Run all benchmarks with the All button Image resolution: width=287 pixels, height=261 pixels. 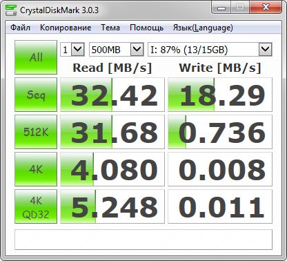point(36,57)
